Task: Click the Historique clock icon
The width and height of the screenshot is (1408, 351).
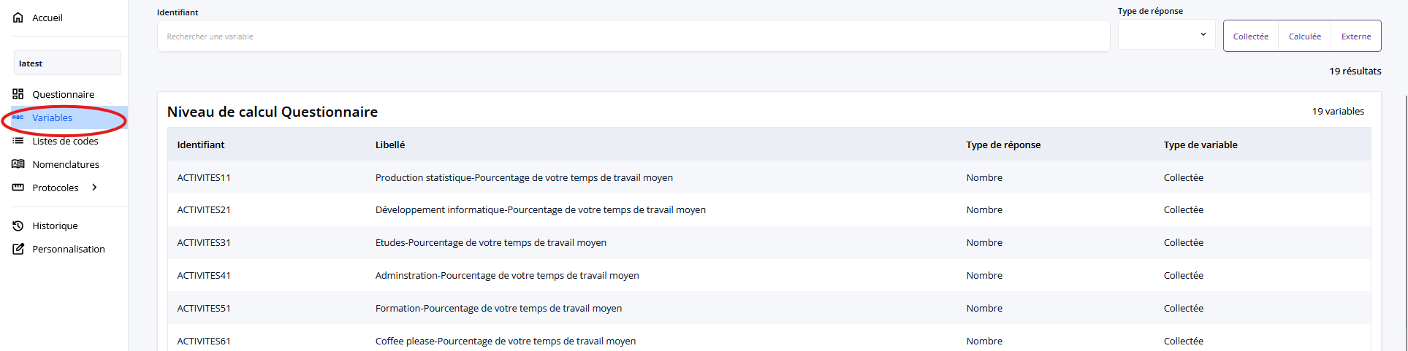Action: coord(18,225)
